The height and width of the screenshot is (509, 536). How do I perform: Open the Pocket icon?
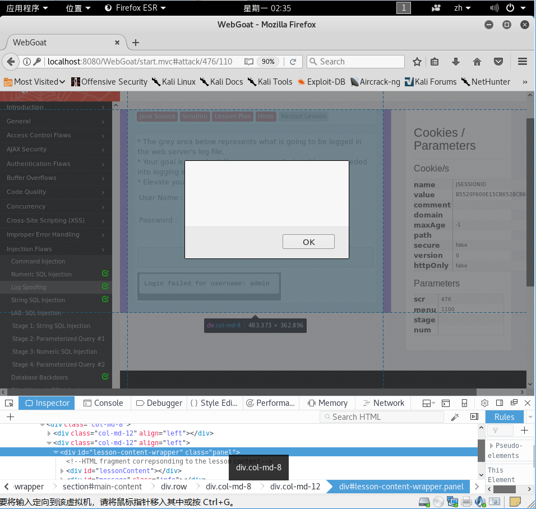pos(498,62)
